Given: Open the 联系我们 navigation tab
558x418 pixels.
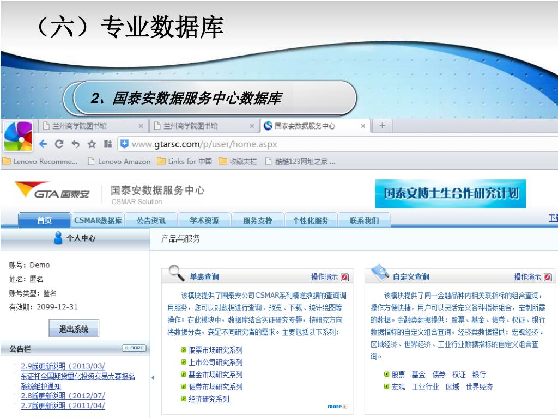Looking at the screenshot, I should point(364,220).
